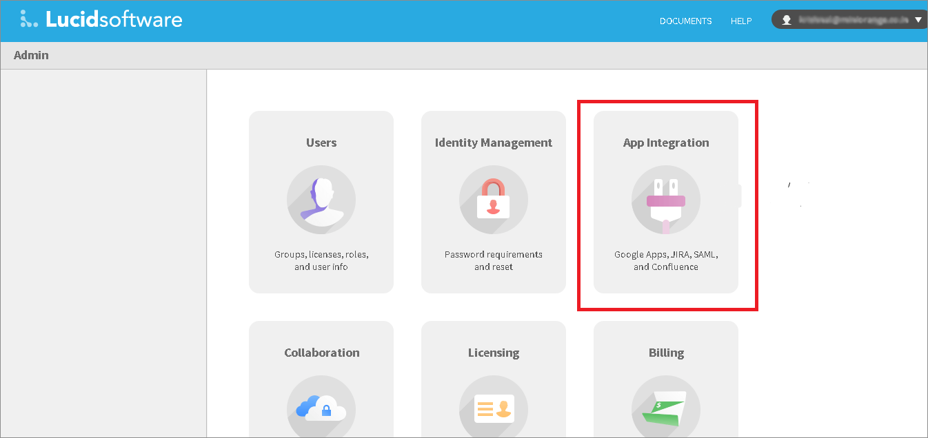This screenshot has height=438, width=928.
Task: Select the Identity Management card title
Action: (494, 143)
